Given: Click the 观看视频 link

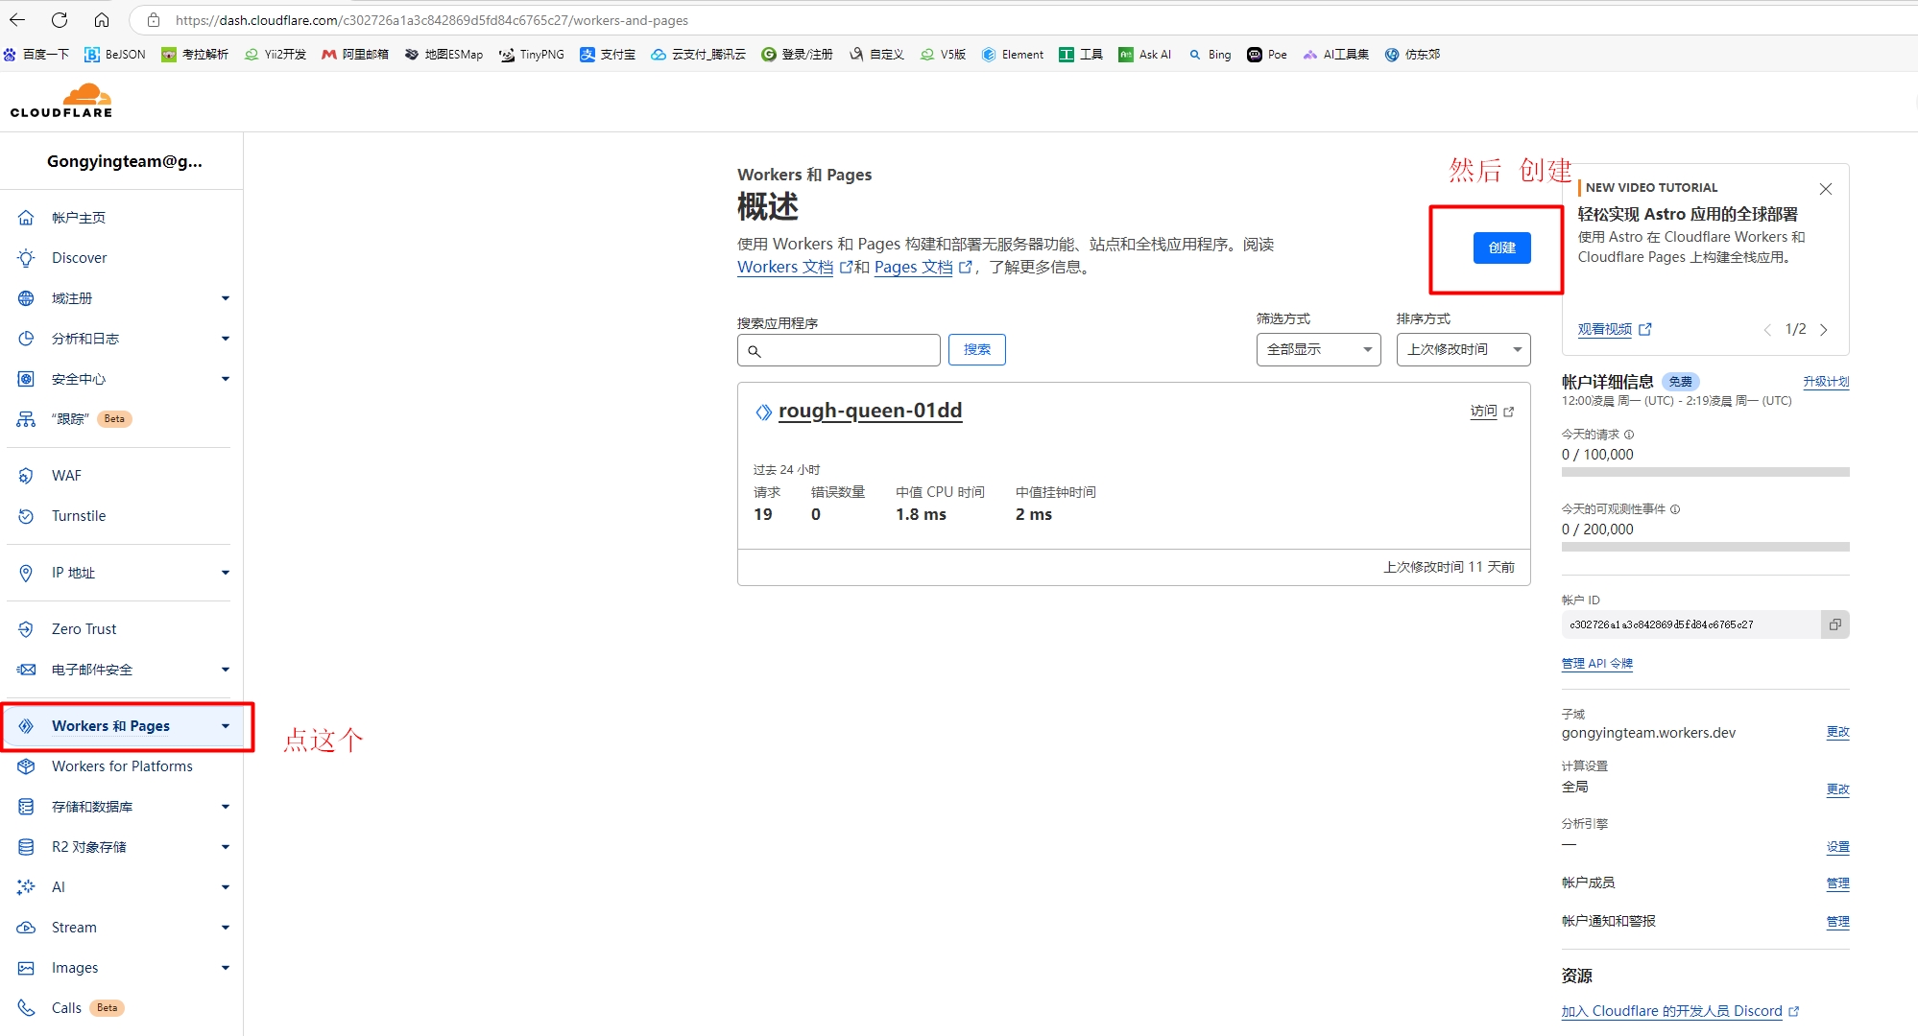Looking at the screenshot, I should click(1614, 329).
